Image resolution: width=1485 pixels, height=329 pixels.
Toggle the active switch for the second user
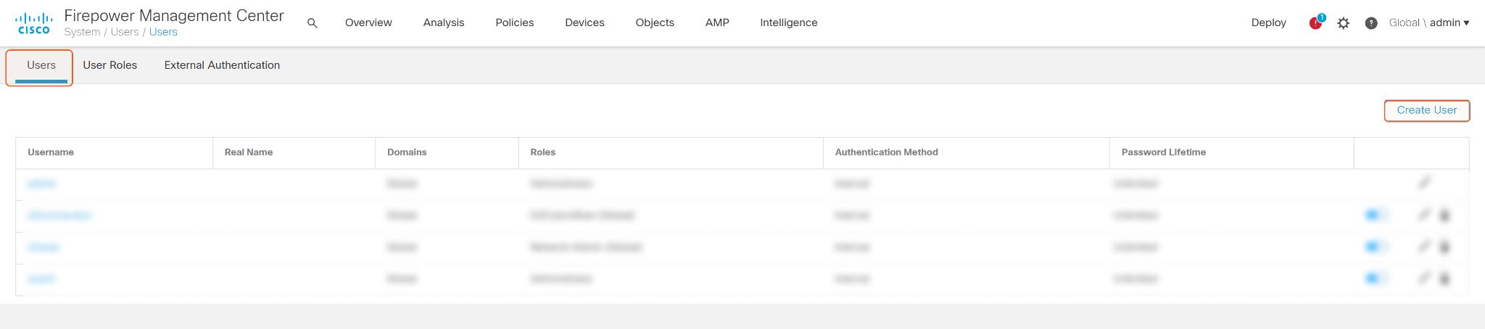(1376, 215)
